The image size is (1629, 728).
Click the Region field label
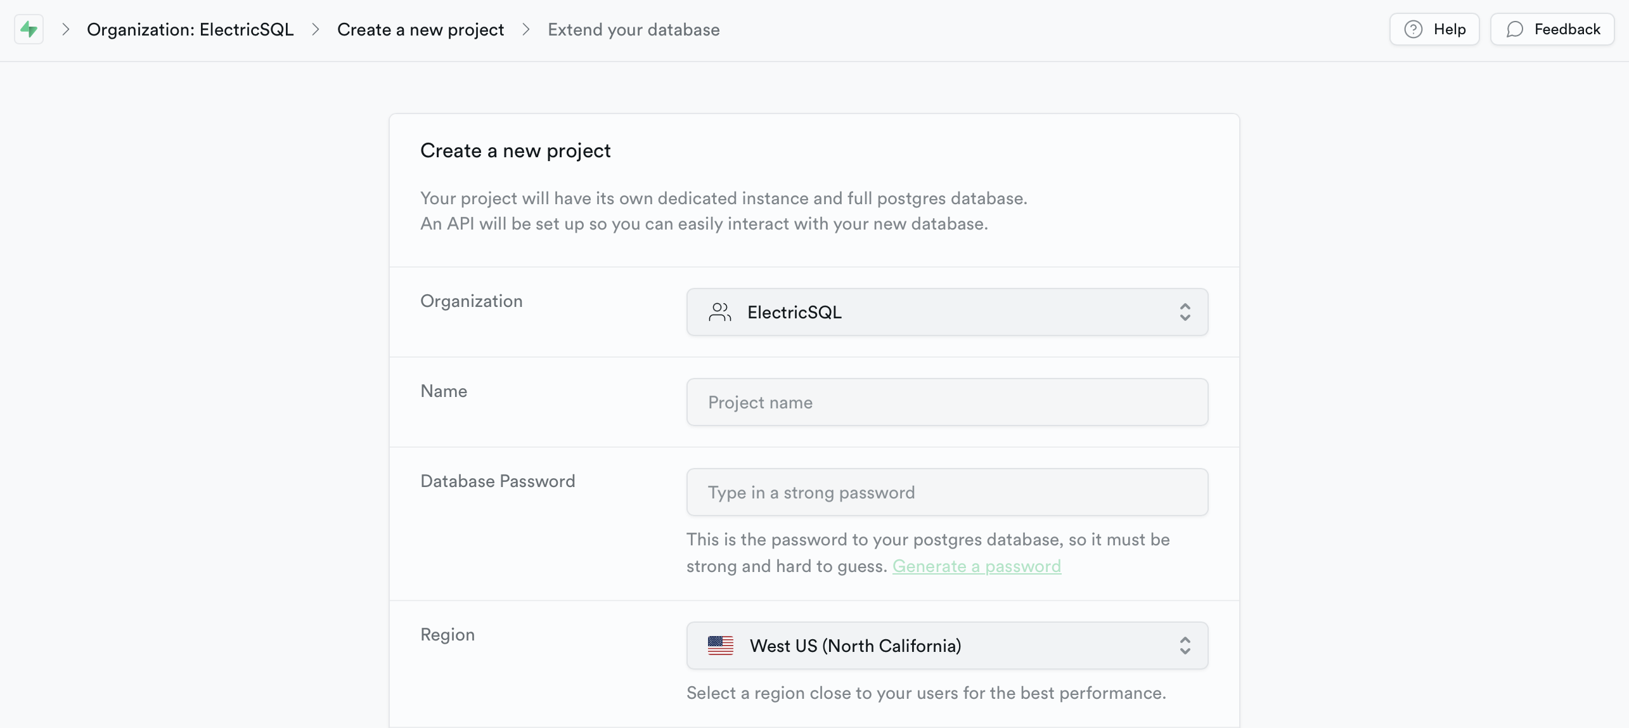447,635
